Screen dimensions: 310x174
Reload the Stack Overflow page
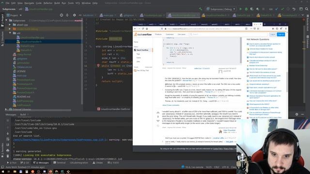tap(143, 29)
